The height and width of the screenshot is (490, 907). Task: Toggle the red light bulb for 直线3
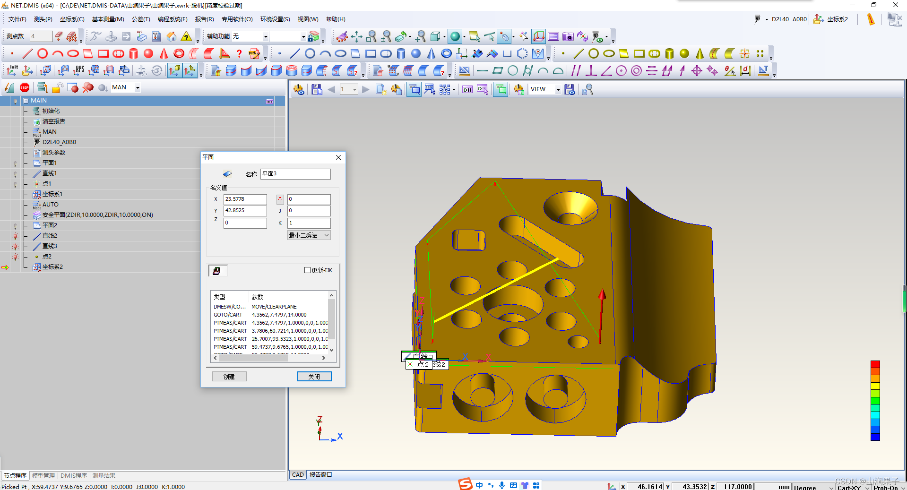click(15, 247)
